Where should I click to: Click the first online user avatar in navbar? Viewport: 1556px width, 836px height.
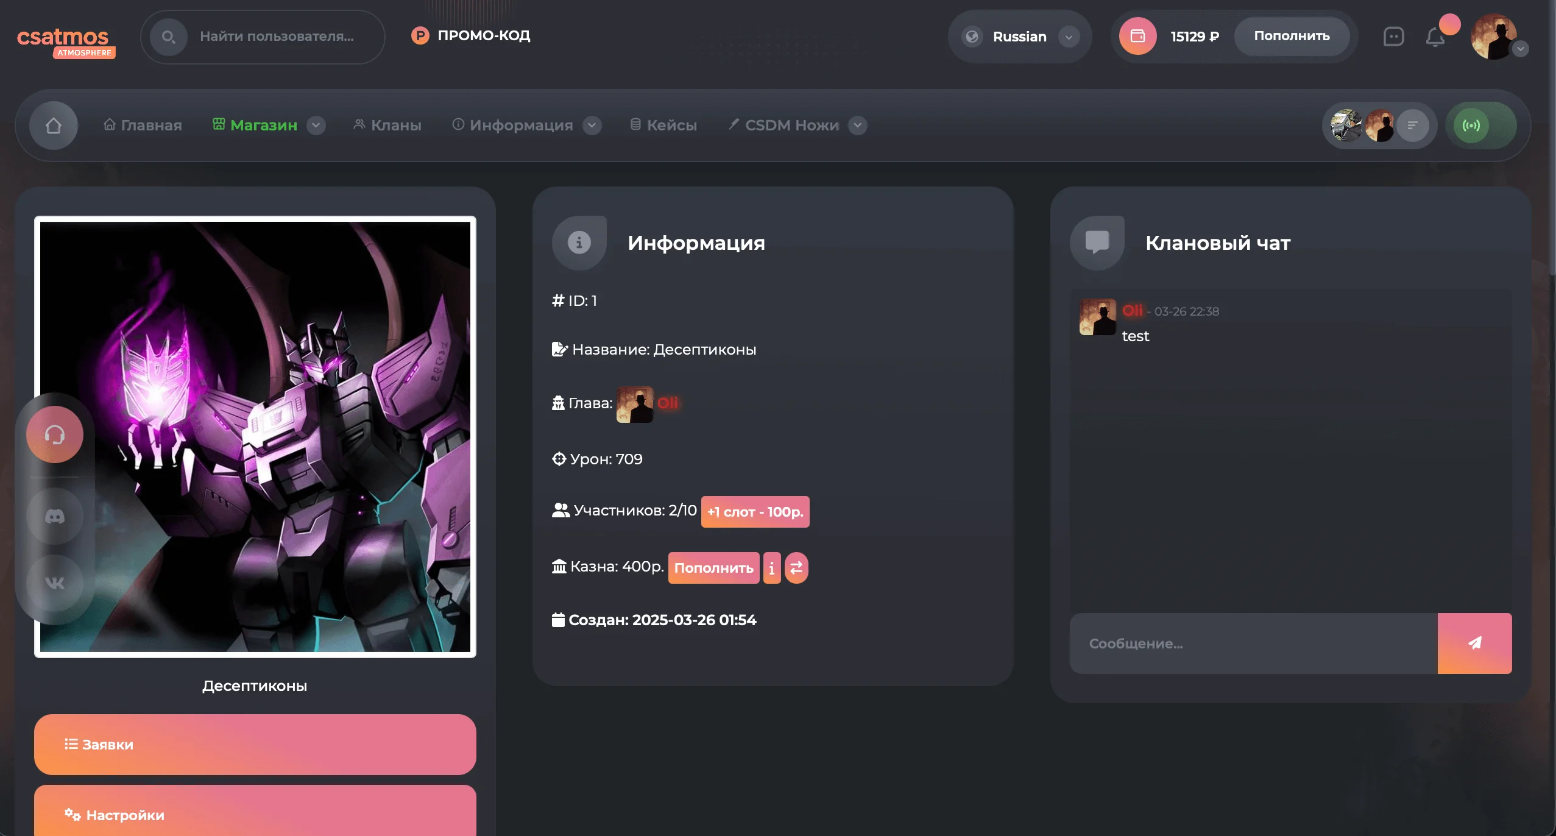click(1346, 126)
